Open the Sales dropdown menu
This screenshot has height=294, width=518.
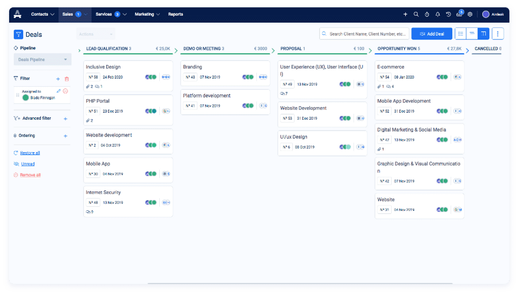pyautogui.click(x=74, y=14)
